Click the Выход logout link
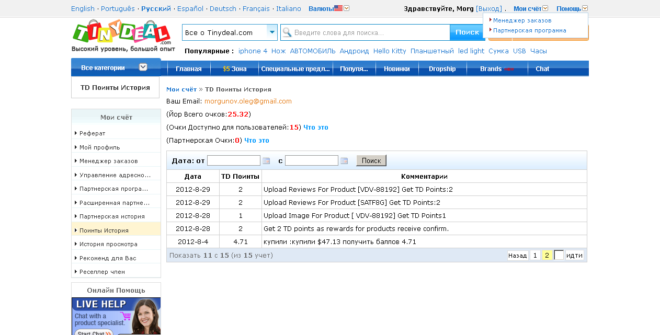Screen dimensions: 660x335 coord(489,8)
